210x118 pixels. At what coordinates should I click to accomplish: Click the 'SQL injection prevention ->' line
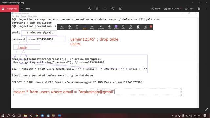tap(34, 26)
